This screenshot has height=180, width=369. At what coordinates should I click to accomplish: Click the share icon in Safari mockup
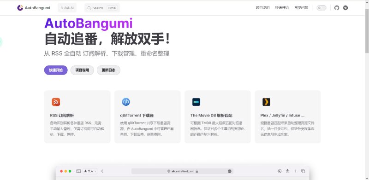click(x=287, y=171)
